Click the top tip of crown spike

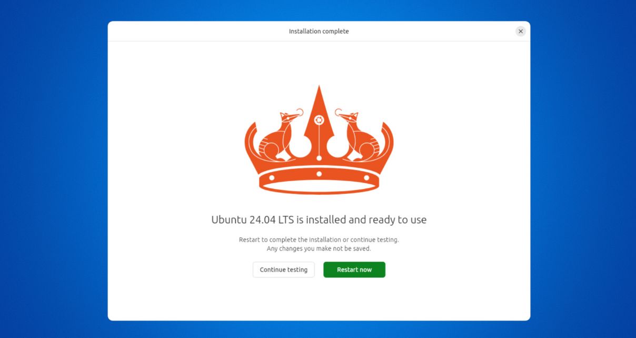[319, 88]
